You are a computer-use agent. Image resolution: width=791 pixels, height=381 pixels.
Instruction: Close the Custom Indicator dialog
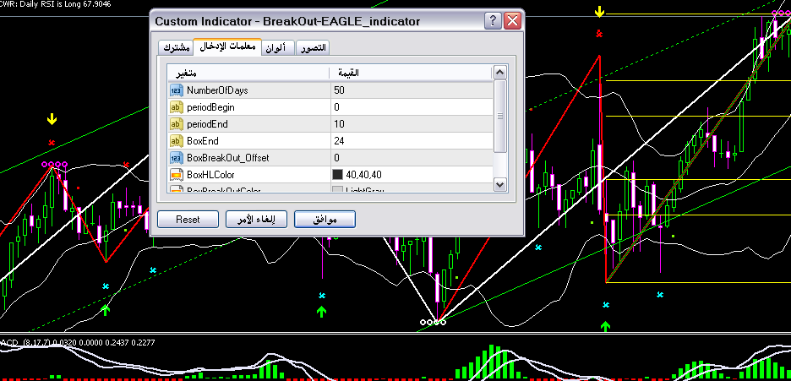tap(511, 21)
